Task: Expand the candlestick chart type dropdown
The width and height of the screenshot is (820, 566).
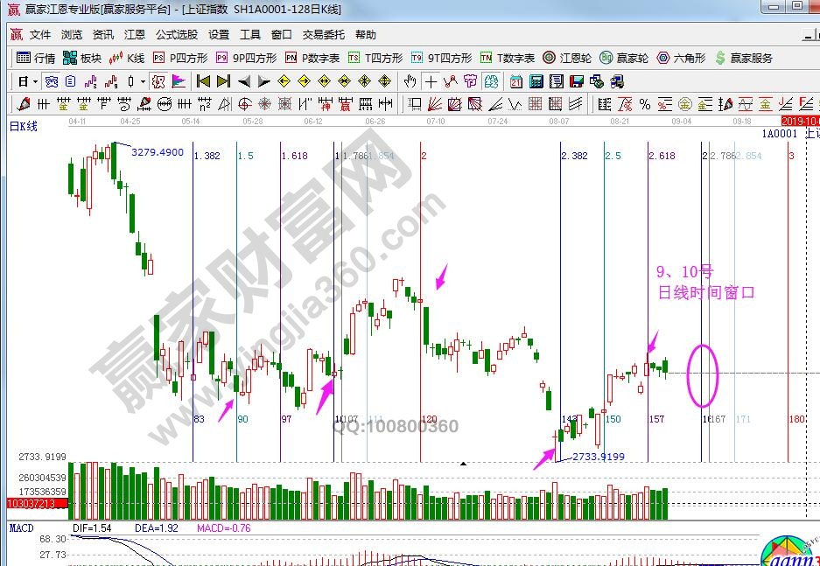Action: [x=144, y=81]
